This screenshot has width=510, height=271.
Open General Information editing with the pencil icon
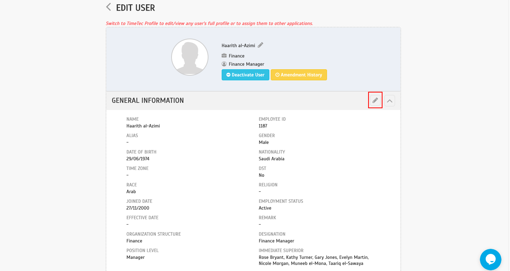coord(375,100)
